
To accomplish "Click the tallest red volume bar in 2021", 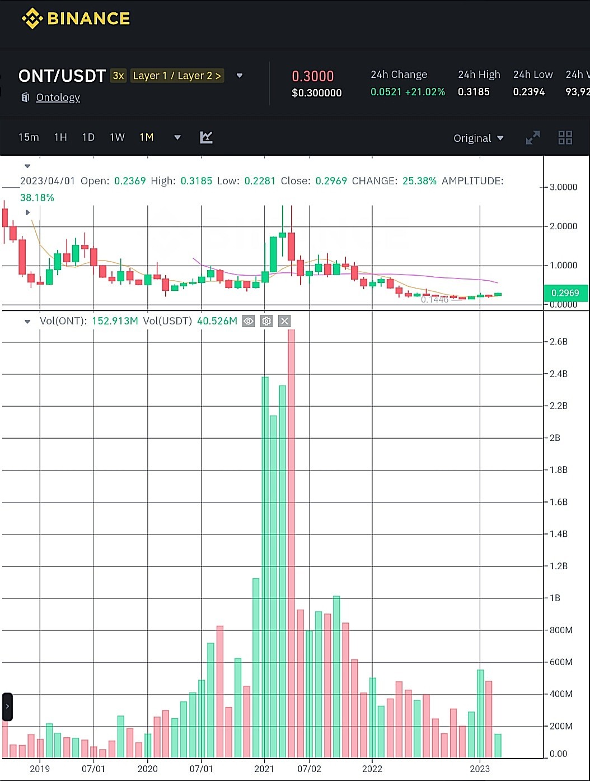I will (x=291, y=543).
